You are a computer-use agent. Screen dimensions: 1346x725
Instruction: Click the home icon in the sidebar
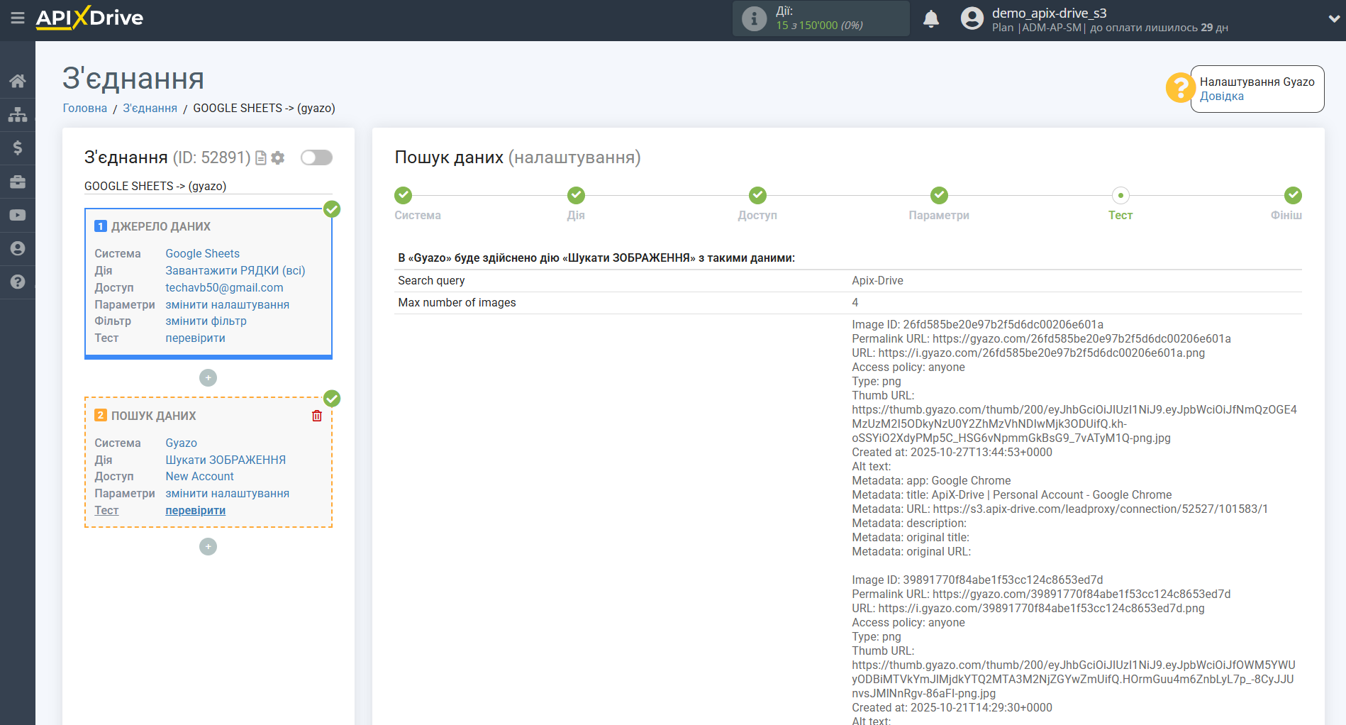pyautogui.click(x=18, y=81)
